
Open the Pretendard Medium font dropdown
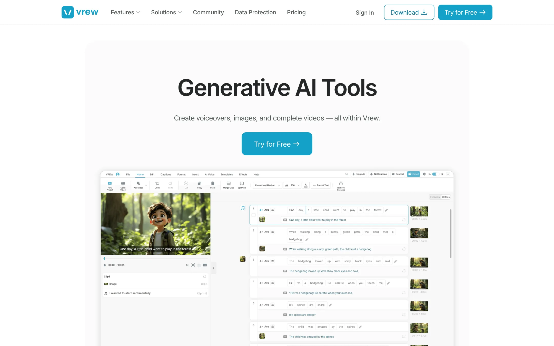tap(268, 185)
